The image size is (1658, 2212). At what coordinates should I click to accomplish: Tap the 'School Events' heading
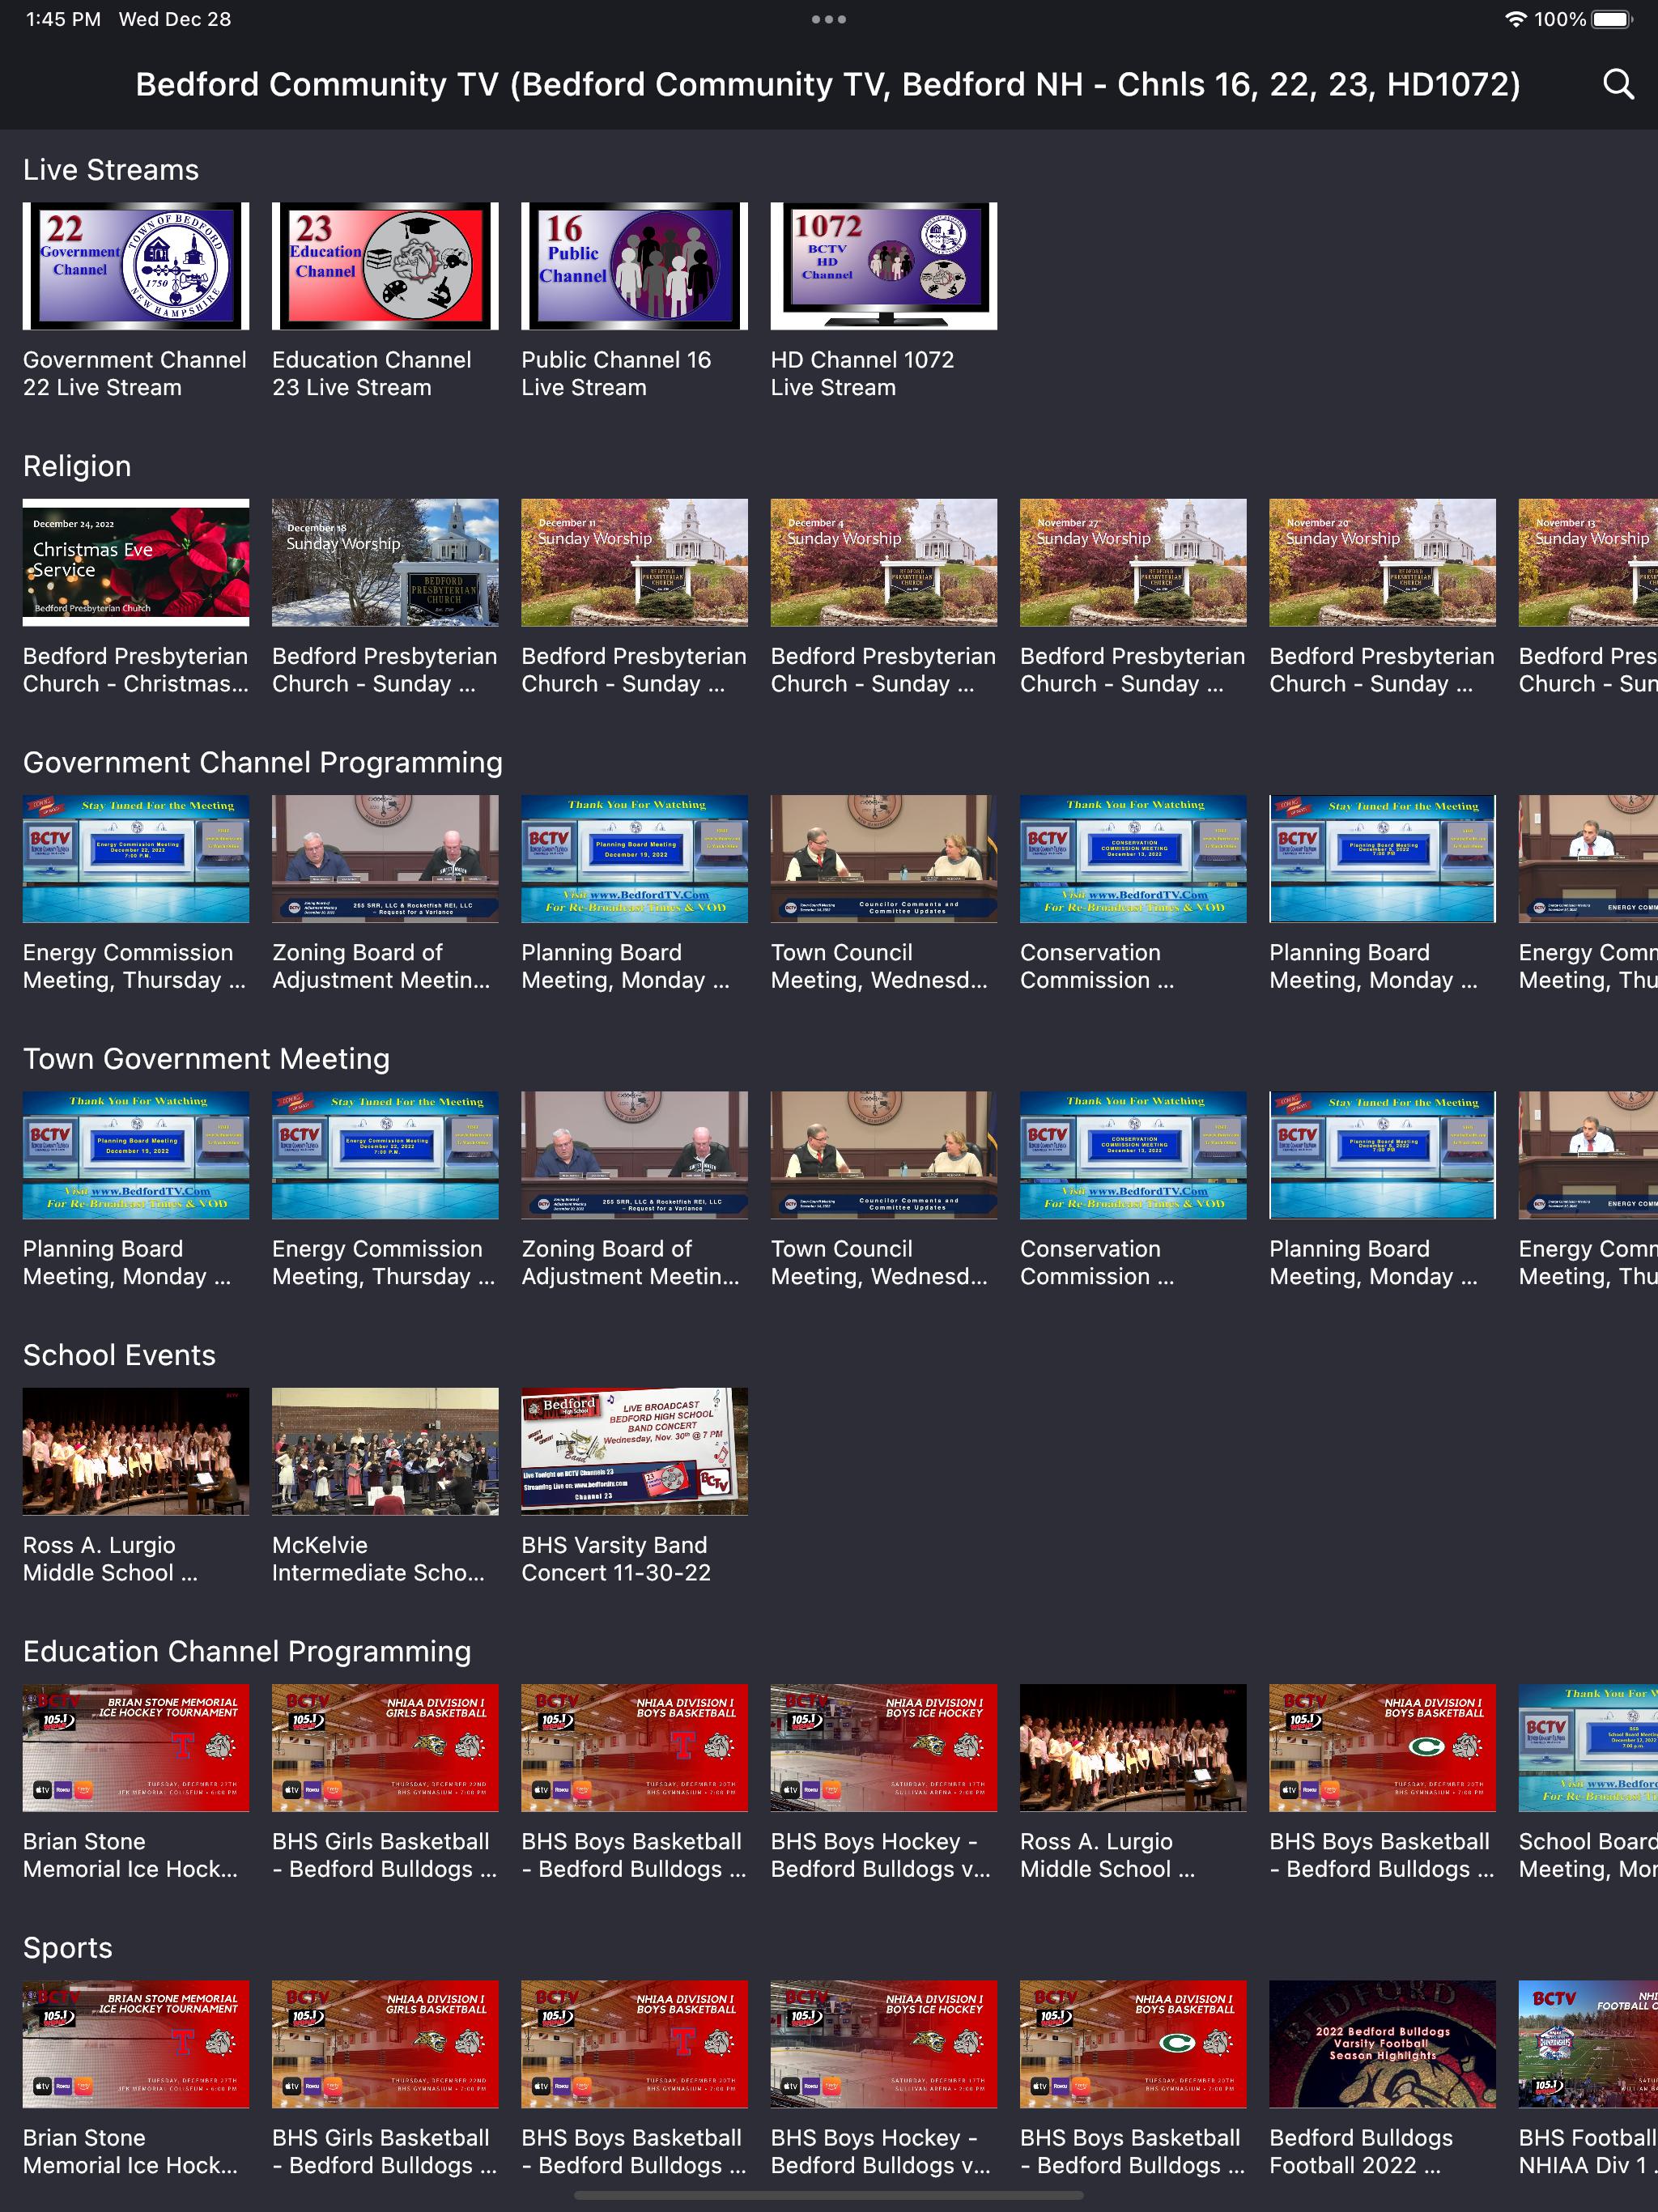tap(119, 1355)
